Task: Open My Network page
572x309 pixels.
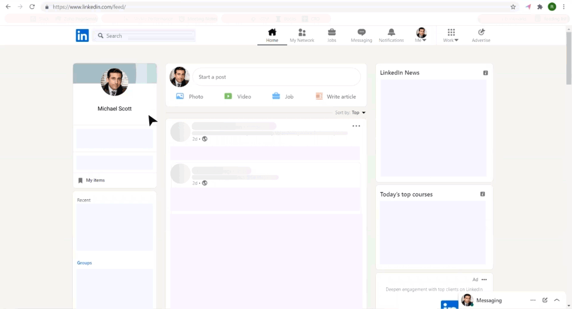Action: [301, 35]
